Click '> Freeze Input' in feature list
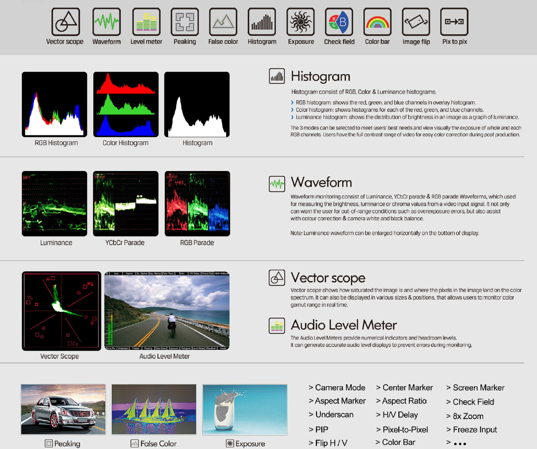Screen dimensions: 537x449 click(x=471, y=430)
